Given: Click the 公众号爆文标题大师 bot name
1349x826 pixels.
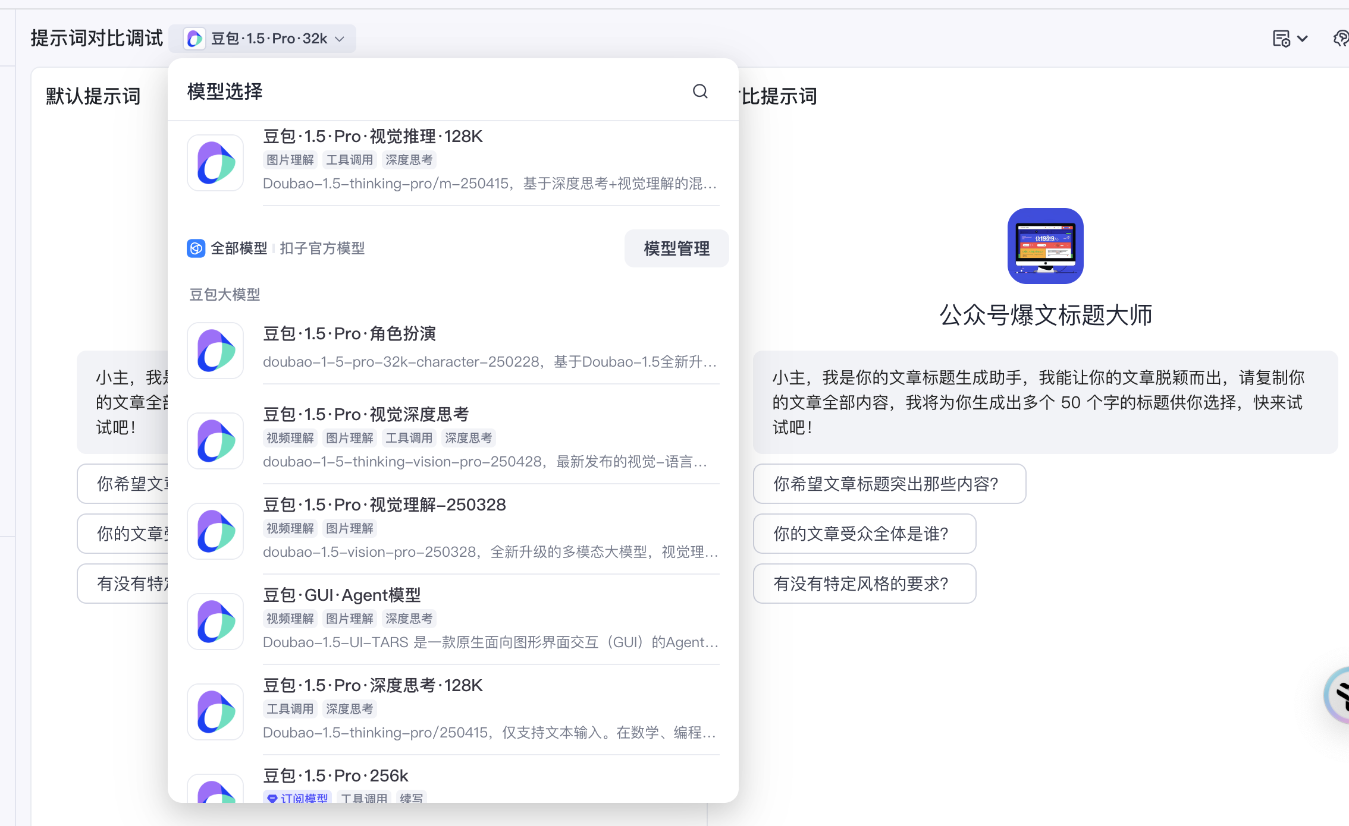Looking at the screenshot, I should (x=1046, y=315).
